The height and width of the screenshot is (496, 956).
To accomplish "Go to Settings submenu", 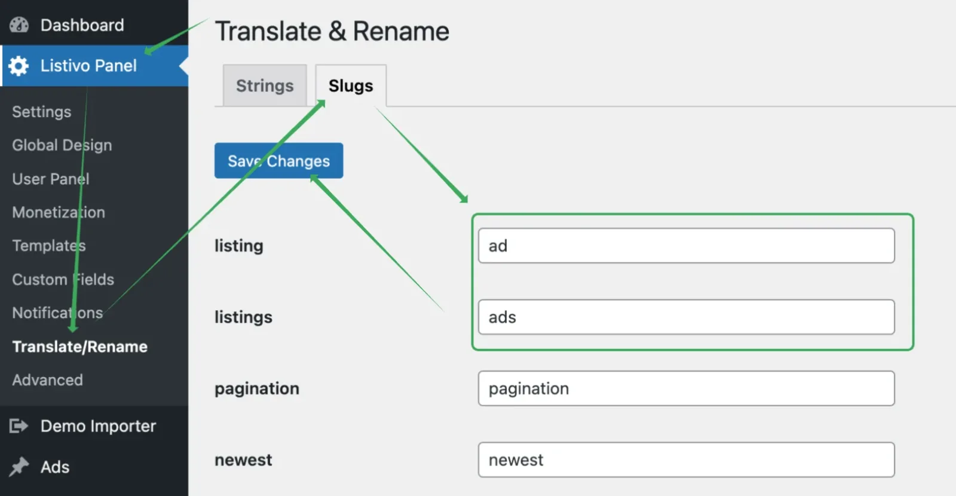I will (x=42, y=112).
